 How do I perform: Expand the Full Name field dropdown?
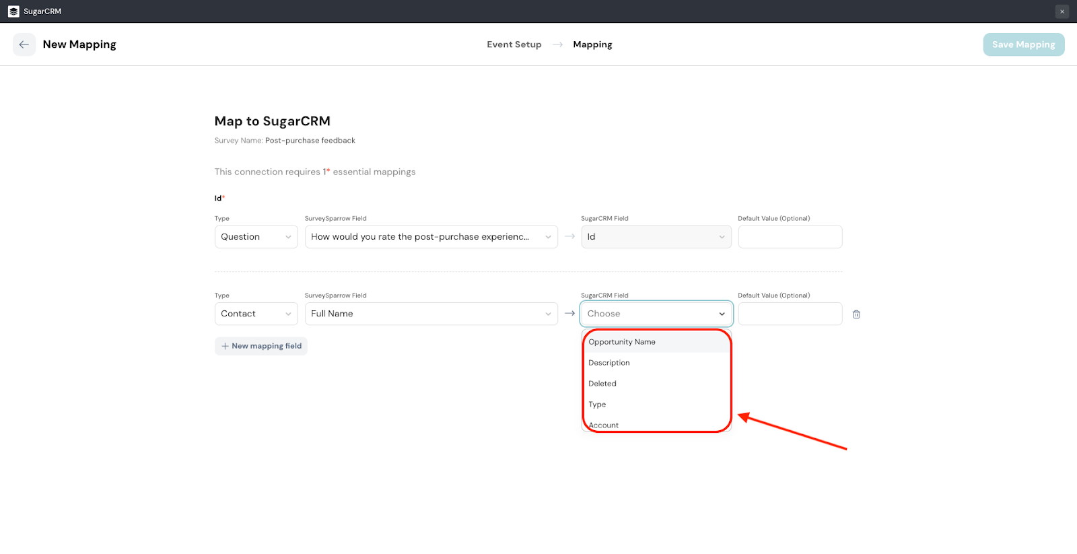[431, 314]
